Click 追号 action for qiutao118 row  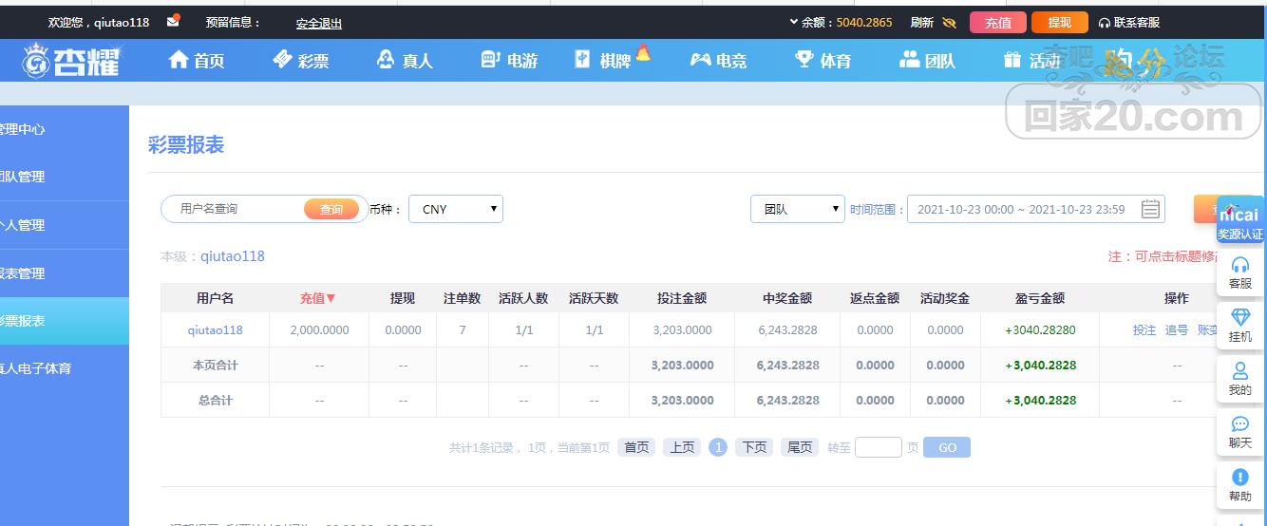point(1177,330)
